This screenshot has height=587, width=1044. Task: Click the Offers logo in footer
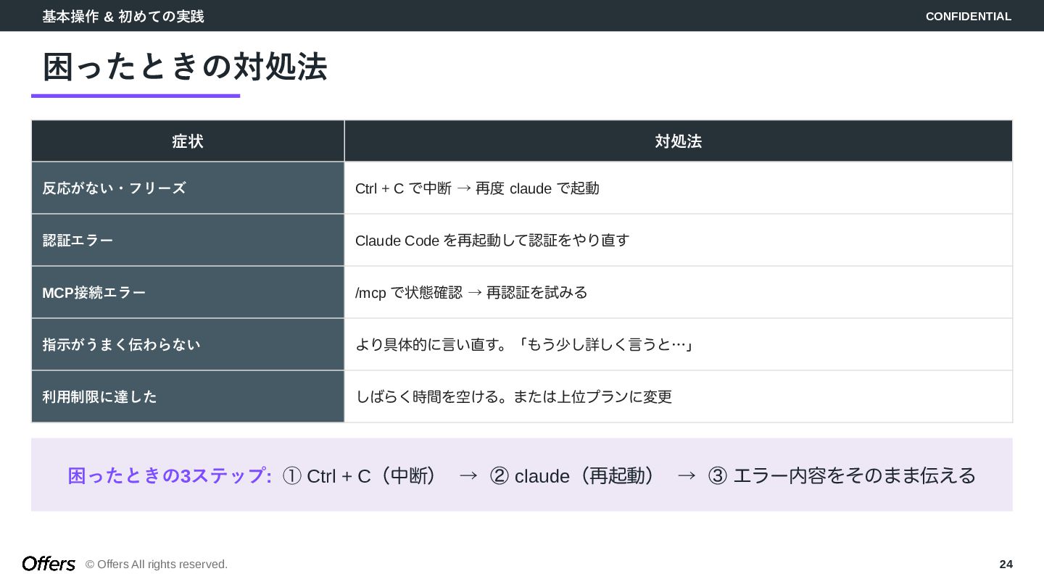click(x=49, y=564)
